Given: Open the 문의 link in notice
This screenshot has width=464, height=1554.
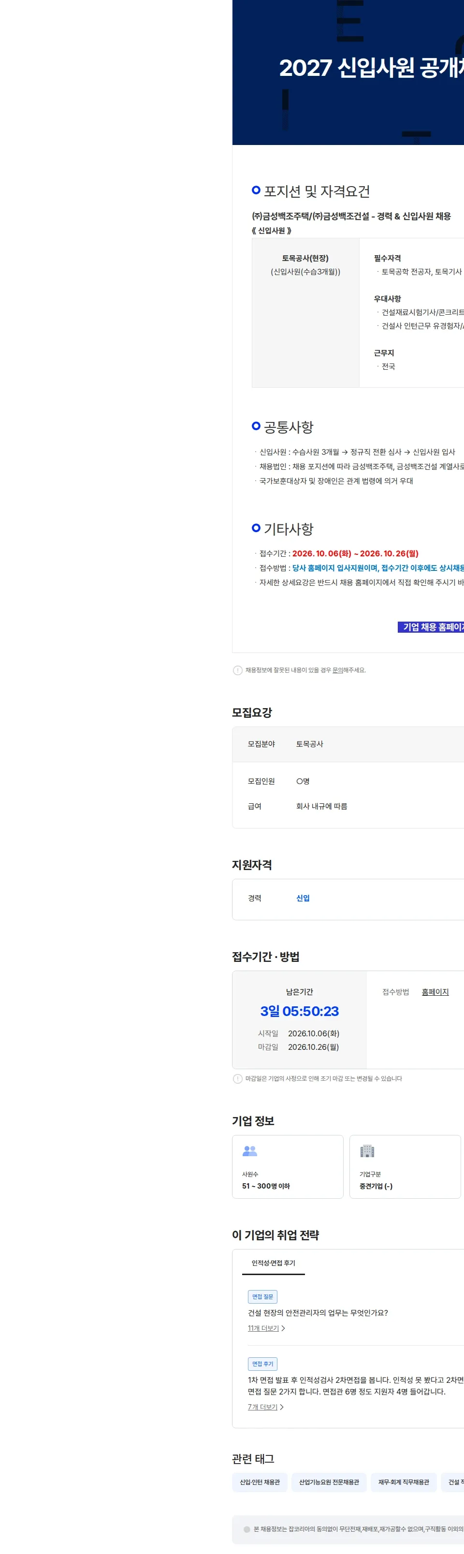Looking at the screenshot, I should 337,670.
